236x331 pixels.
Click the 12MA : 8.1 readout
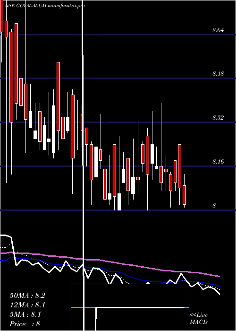pyautogui.click(x=27, y=305)
